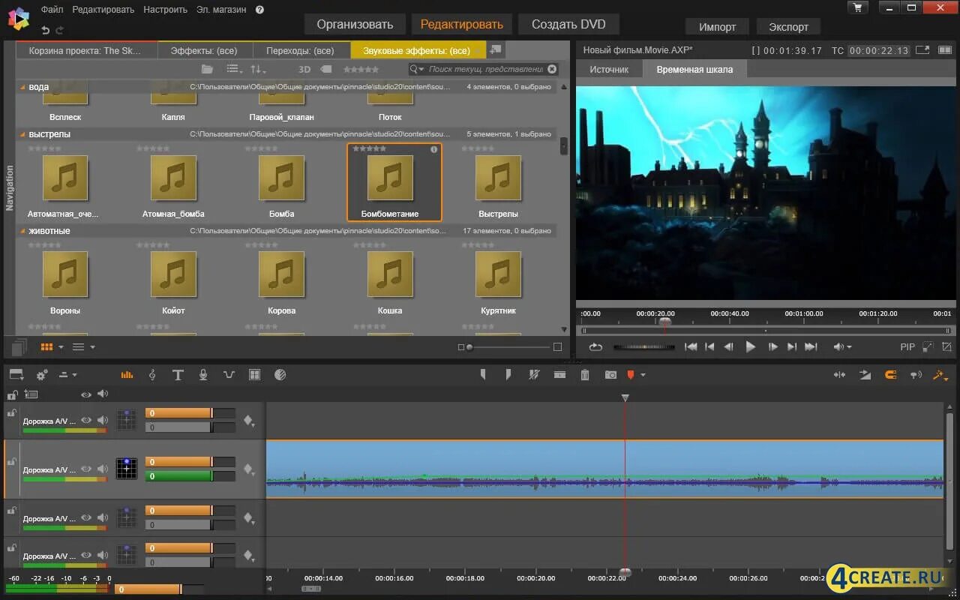Click the shuttle speed slider
The image size is (960, 600).
(643, 346)
